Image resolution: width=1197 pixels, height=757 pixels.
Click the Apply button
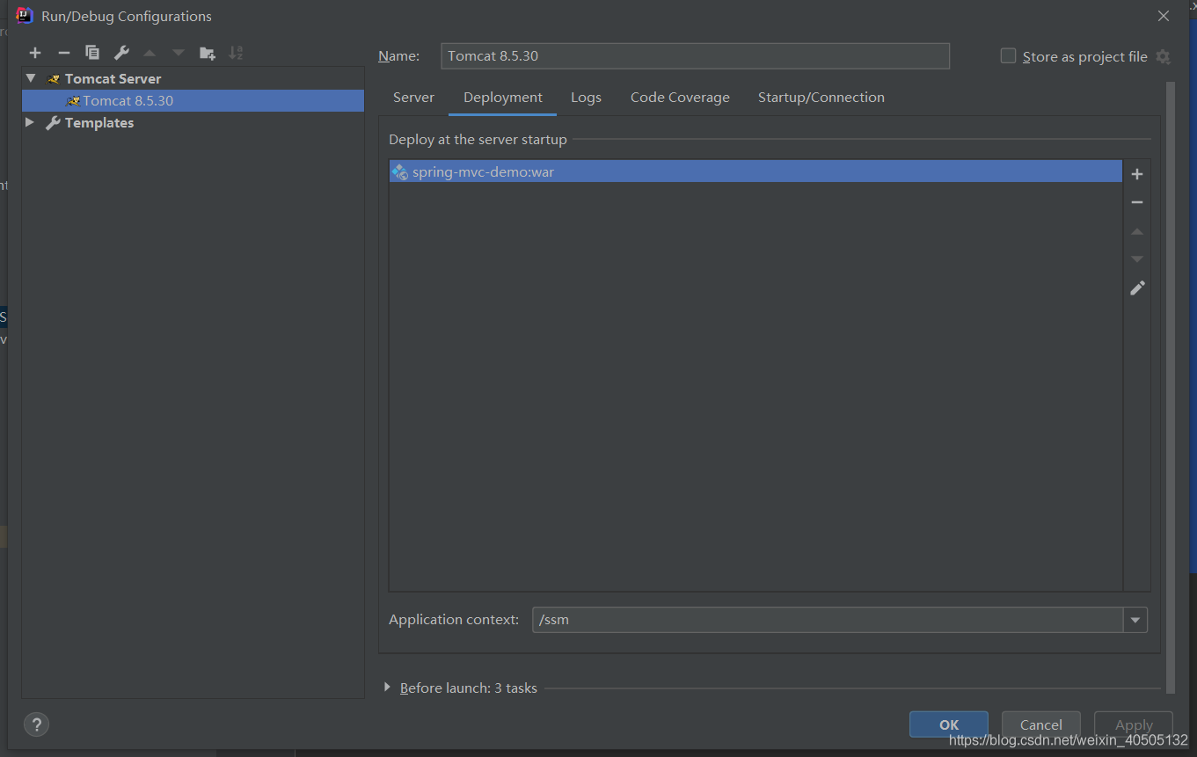point(1134,724)
